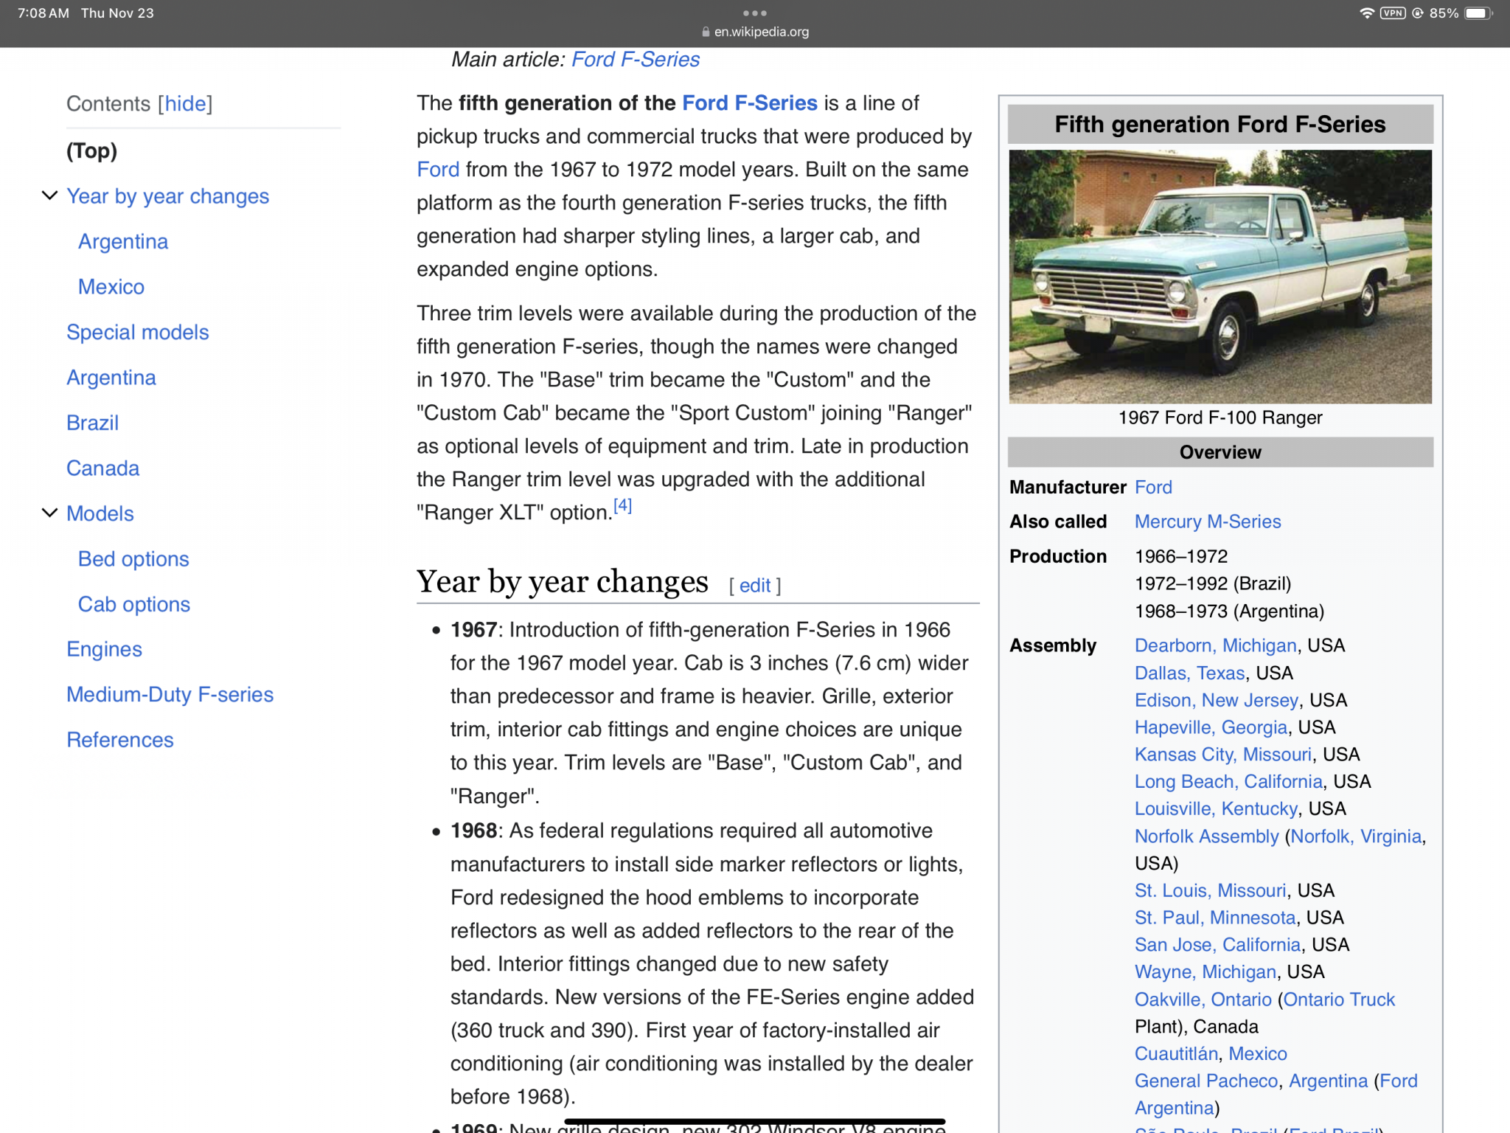Open the Louisville, Kentucky link
This screenshot has width=1510, height=1133.
[1216, 808]
